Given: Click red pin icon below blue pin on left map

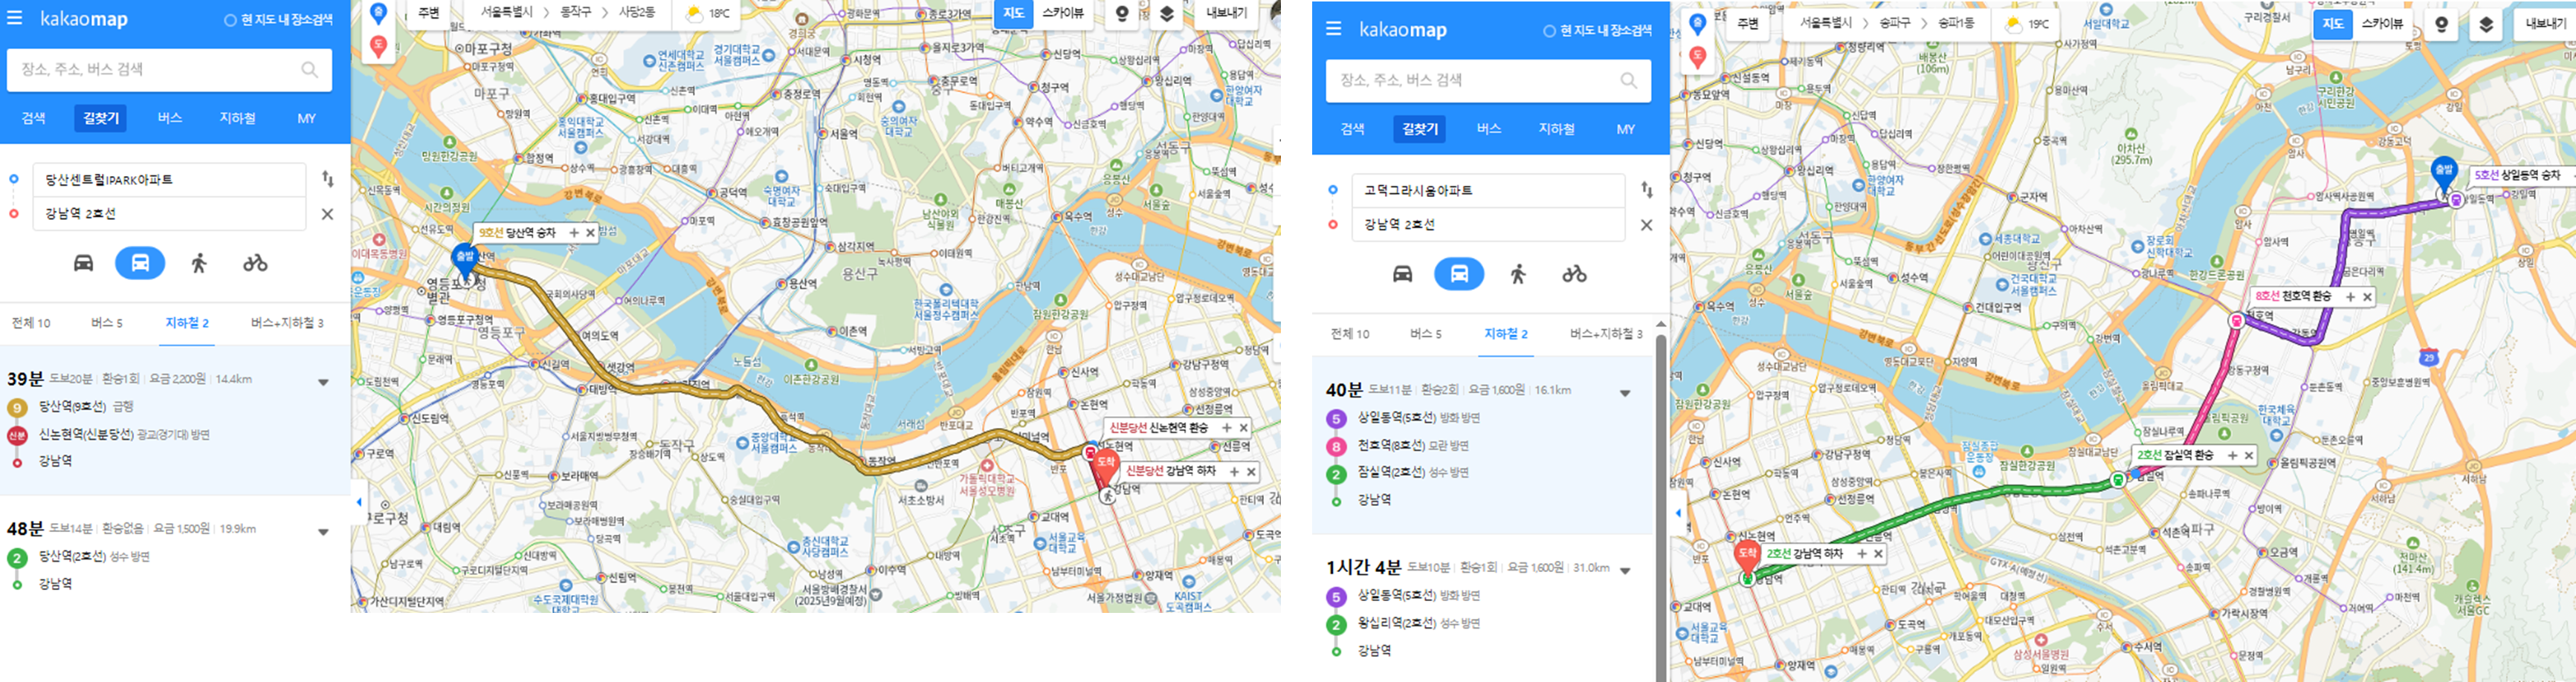Looking at the screenshot, I should point(378,45).
